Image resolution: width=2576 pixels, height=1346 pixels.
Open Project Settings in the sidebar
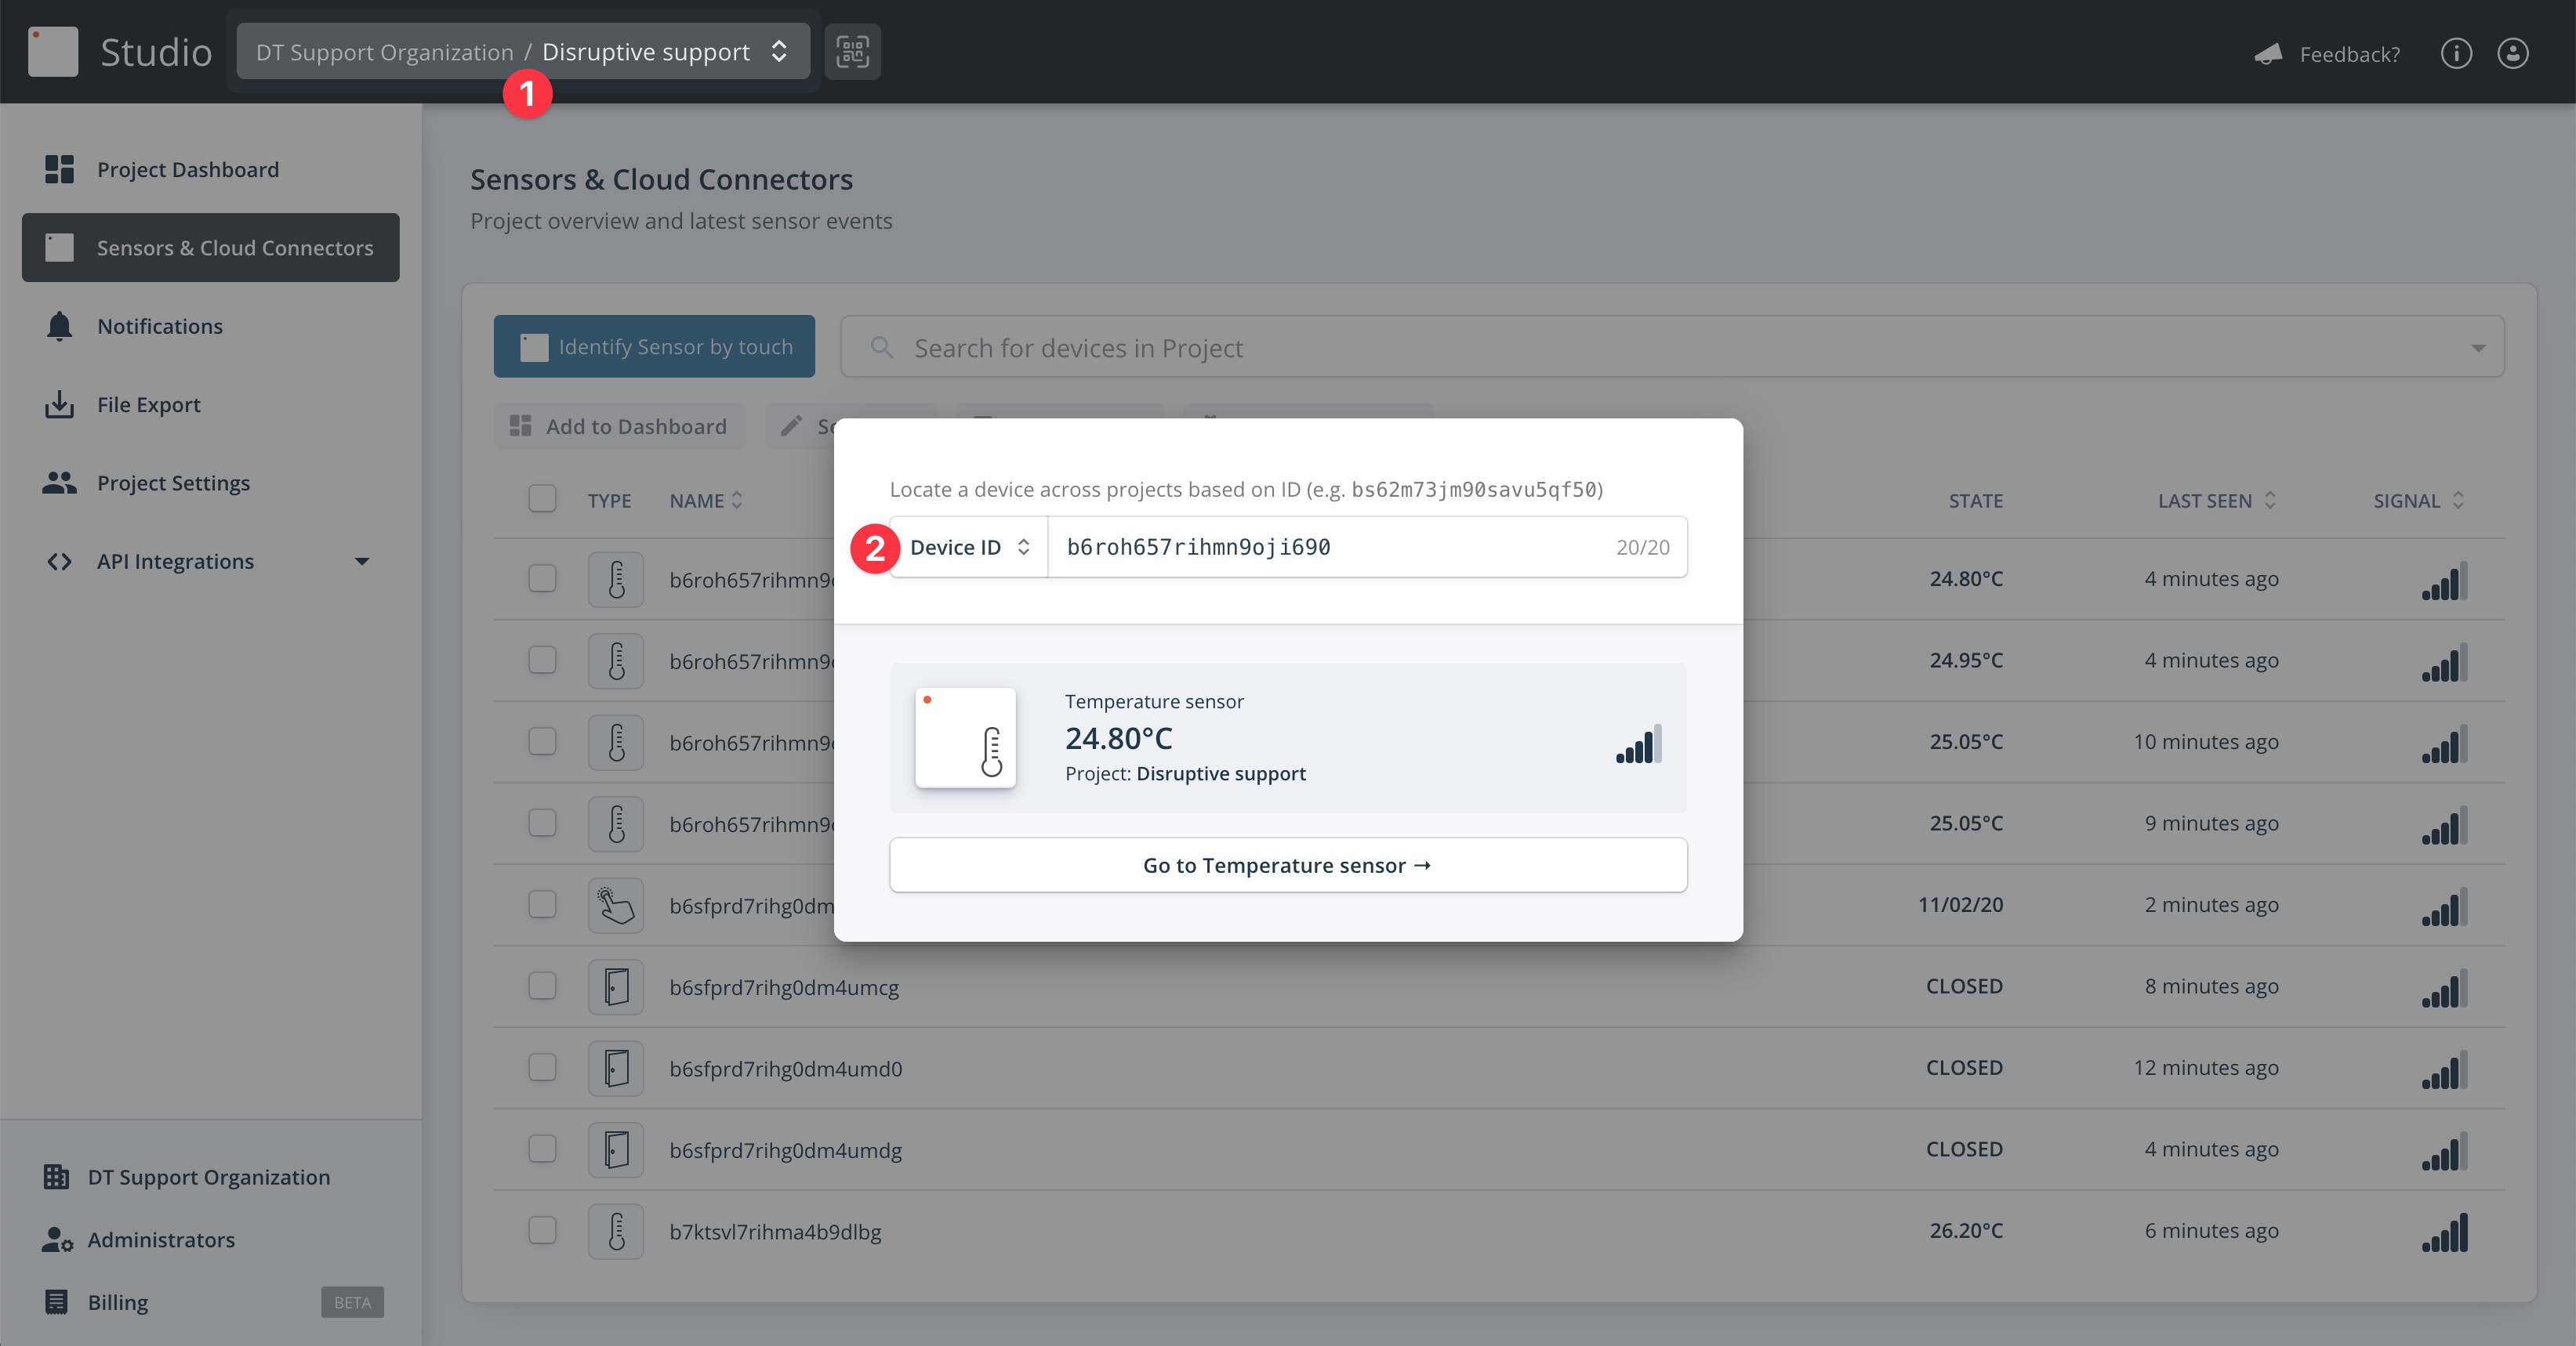pyautogui.click(x=211, y=483)
